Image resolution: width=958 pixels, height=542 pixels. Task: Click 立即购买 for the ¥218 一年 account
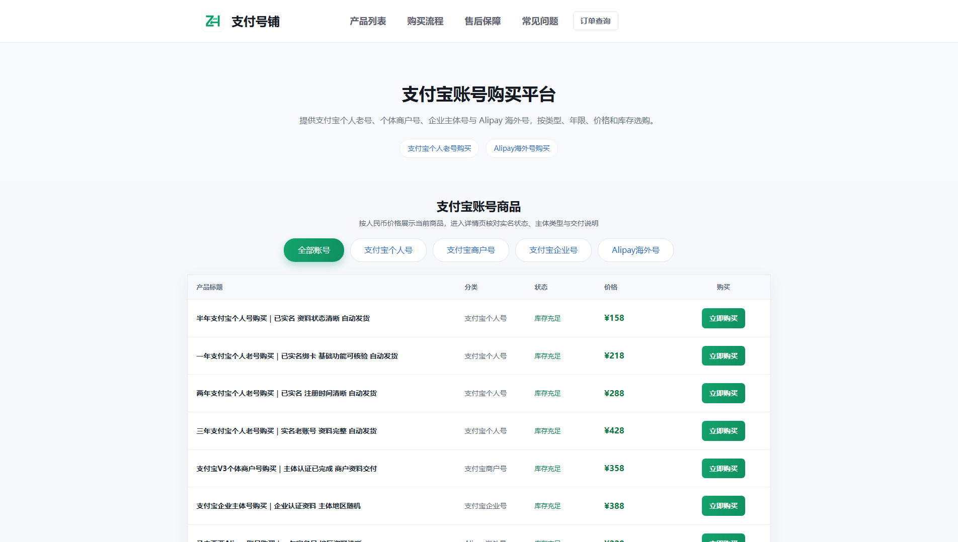(x=724, y=356)
